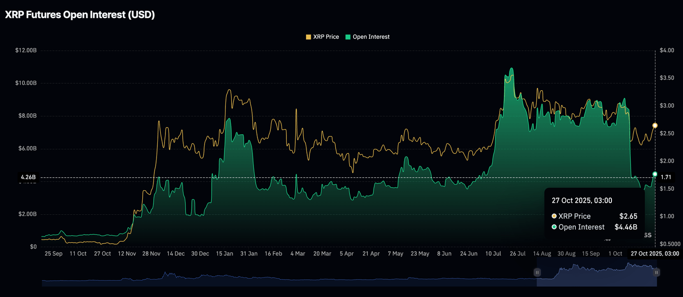Click the green open interest endpoint marker
The image size is (683, 297).
point(655,174)
